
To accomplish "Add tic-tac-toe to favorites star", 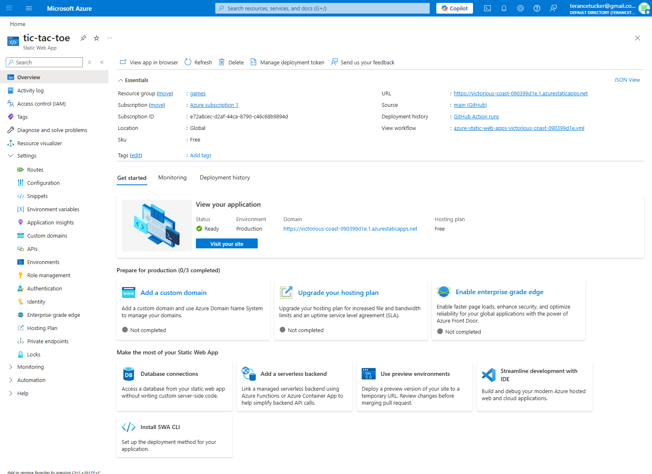I will click(x=97, y=38).
